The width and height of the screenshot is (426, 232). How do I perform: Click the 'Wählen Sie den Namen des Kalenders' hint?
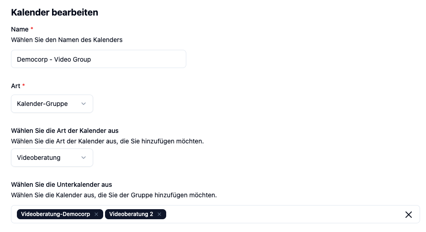click(67, 40)
